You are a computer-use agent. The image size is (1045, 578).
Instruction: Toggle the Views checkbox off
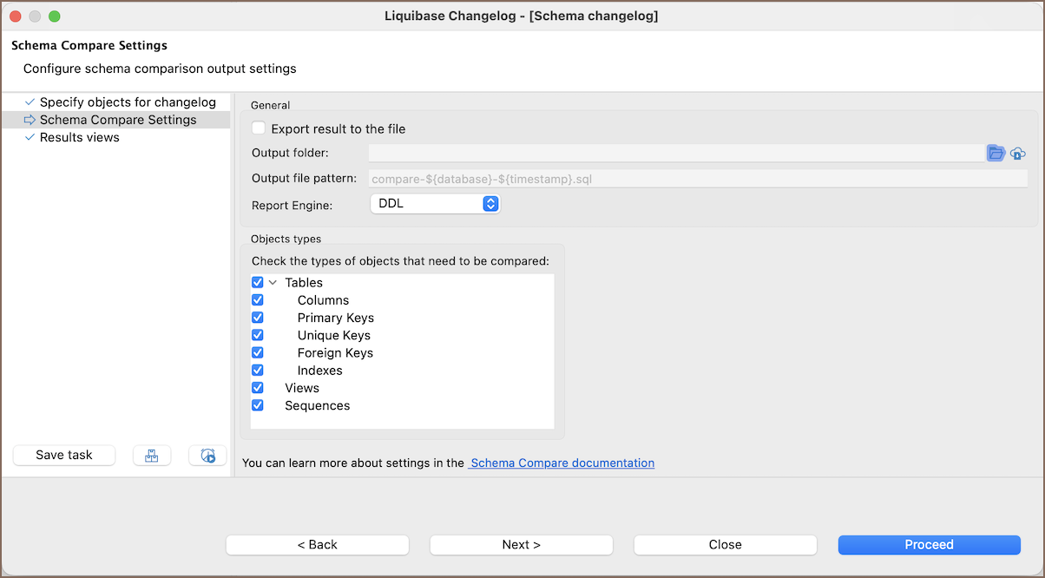258,388
